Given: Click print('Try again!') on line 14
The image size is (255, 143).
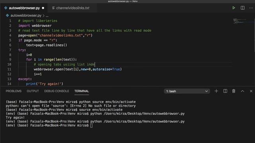Looking at the screenshot, I should [x=44, y=84].
